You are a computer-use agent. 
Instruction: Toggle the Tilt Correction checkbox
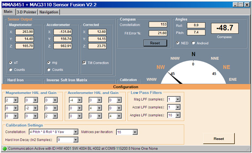84,63
